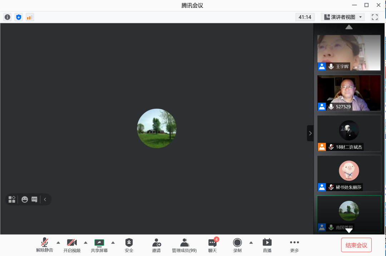The image size is (386, 256).
Task: Click muted mic icon beside 秘书处朱丽莎
Action: 331,187
